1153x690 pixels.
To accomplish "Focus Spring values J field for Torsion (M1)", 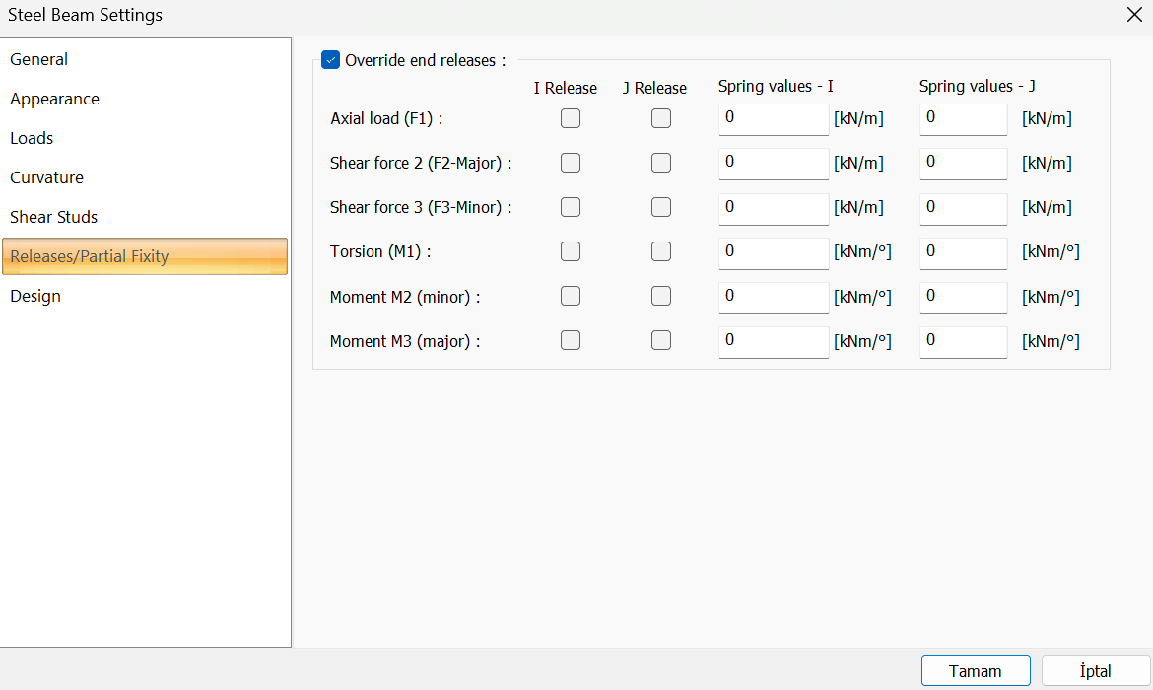I will tap(963, 252).
